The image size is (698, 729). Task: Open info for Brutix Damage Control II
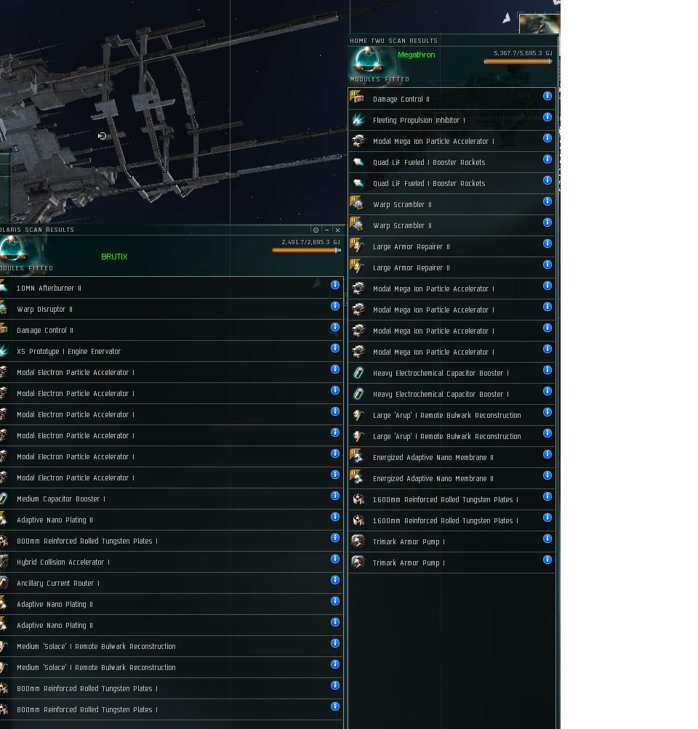pos(334,327)
